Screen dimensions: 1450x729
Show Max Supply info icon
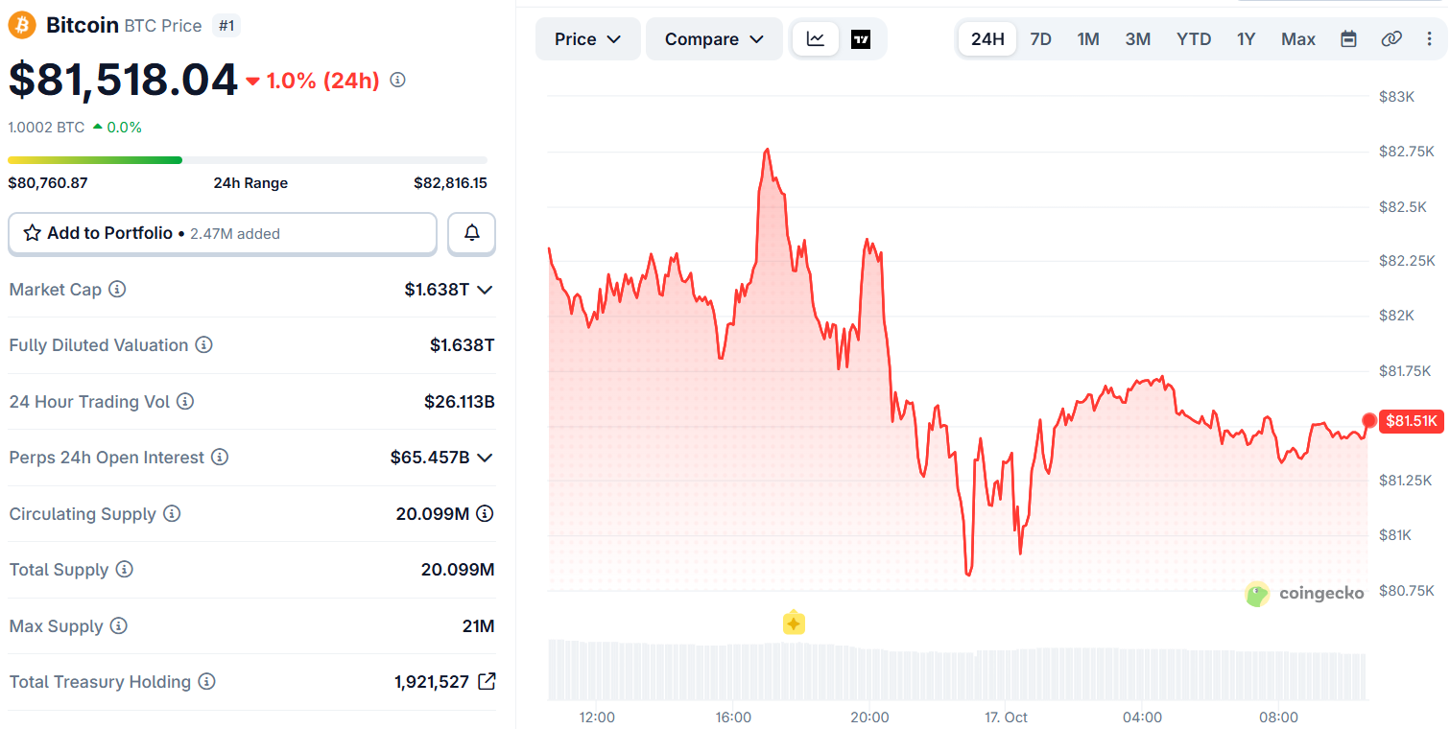point(118,626)
